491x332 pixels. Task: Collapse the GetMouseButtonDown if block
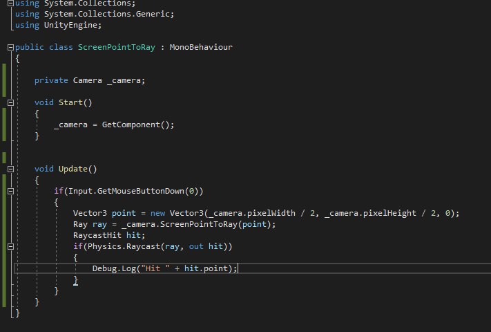(x=10, y=191)
